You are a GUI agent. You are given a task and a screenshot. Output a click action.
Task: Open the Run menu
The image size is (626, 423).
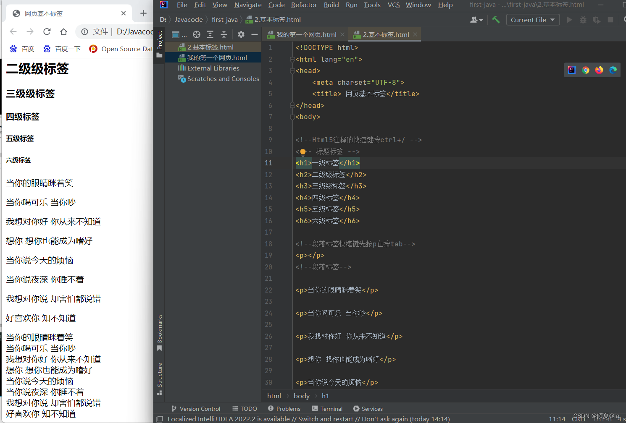click(352, 5)
